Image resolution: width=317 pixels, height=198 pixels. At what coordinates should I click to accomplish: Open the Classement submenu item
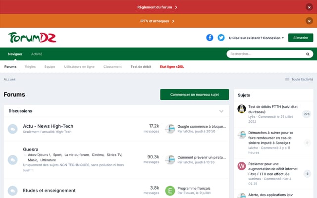(112, 67)
